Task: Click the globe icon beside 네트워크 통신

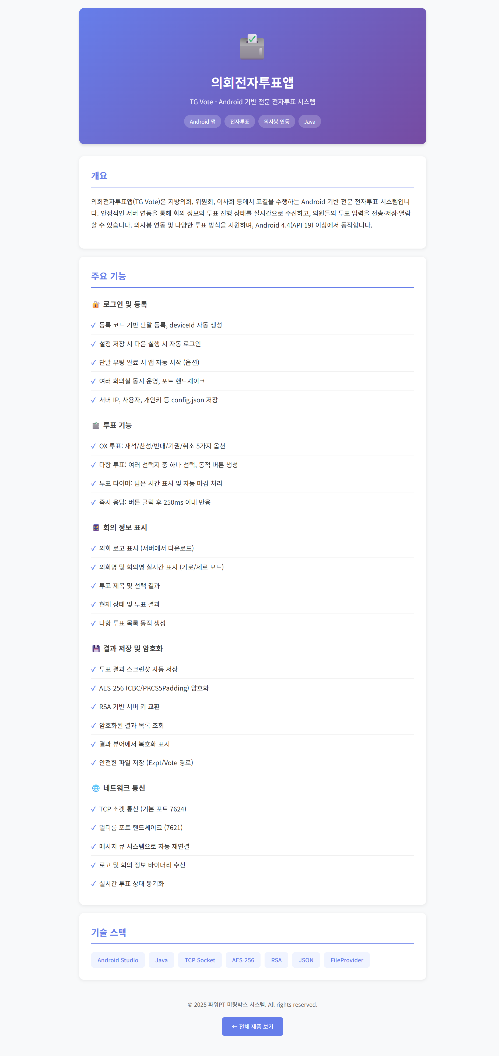Action: pos(96,788)
